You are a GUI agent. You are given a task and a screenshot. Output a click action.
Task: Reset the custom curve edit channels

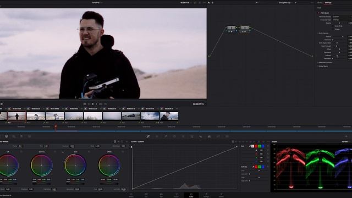268,146
